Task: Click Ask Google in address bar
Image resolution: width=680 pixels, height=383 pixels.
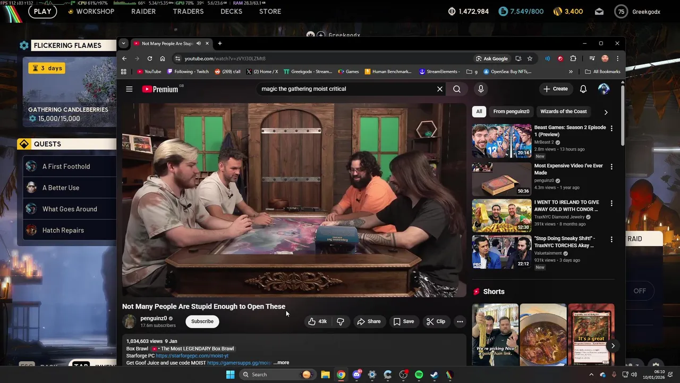Action: point(492,59)
